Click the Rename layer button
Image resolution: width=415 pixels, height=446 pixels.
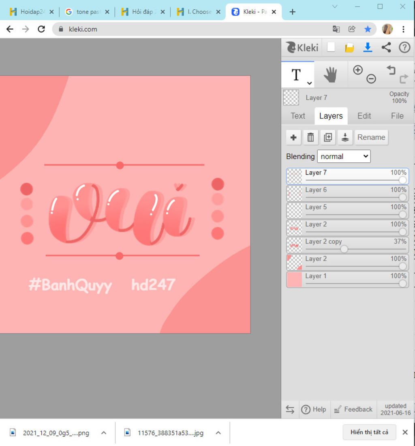tap(371, 138)
